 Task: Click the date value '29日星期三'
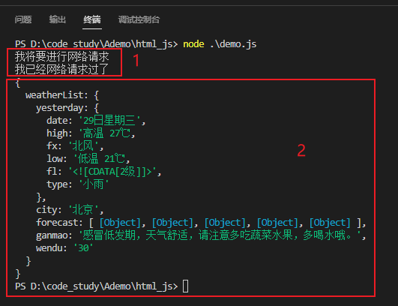point(109,121)
